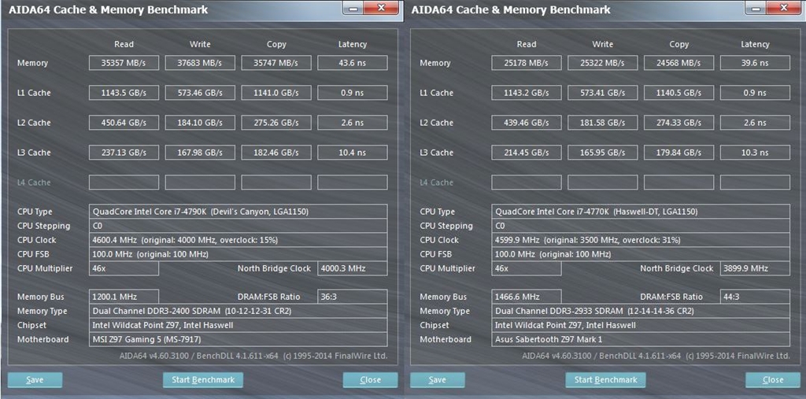This screenshot has width=806, height=399.
Task: Click DRAM:FSB Ratio value 36:3
Action: (352, 297)
